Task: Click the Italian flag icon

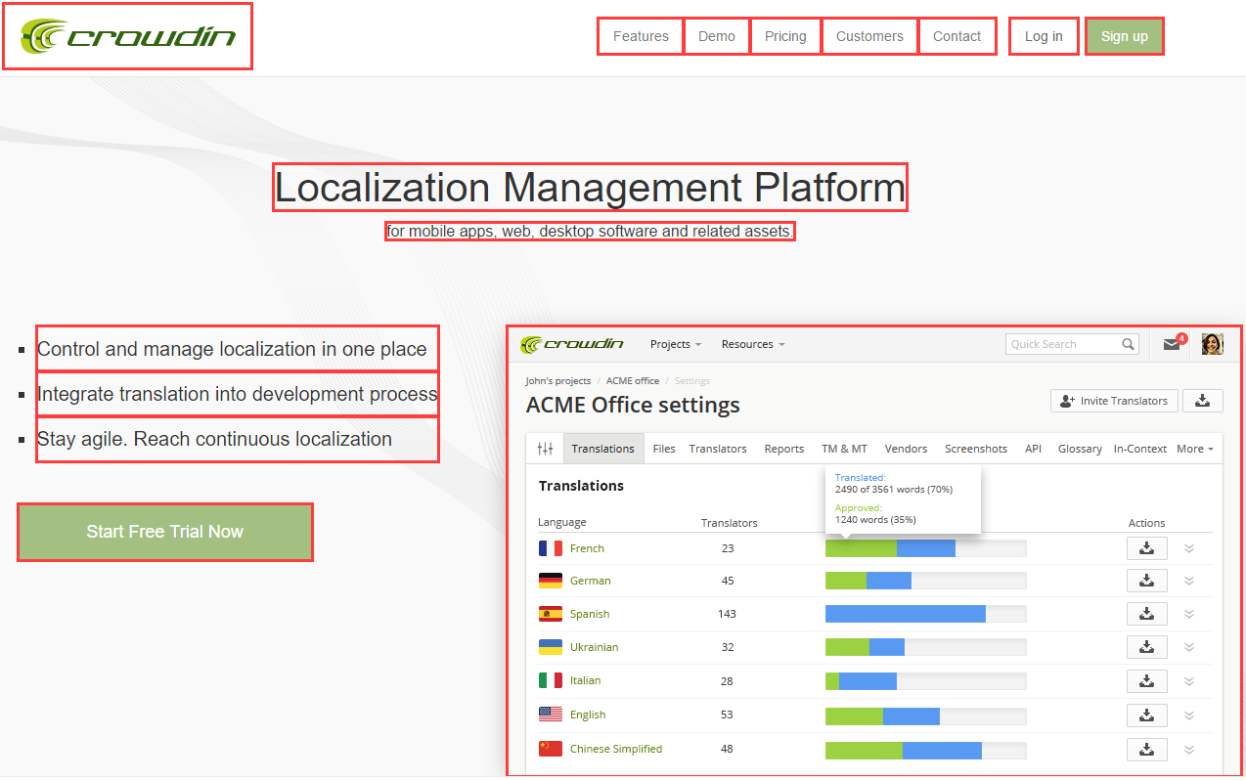Action: point(551,680)
